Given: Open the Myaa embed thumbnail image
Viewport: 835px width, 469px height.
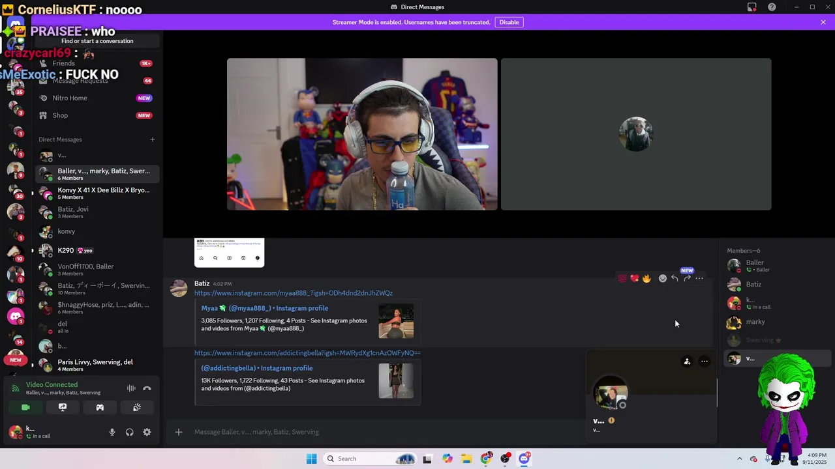Looking at the screenshot, I should pos(396,321).
